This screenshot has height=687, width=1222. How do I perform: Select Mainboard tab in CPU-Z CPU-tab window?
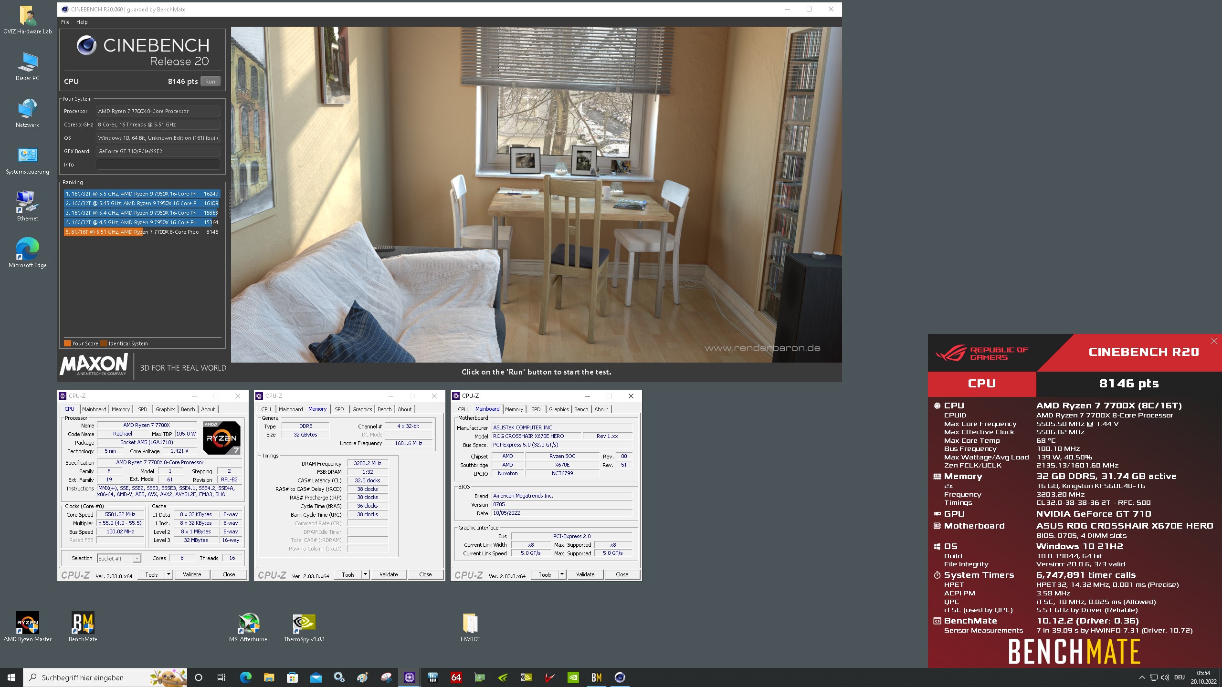[94, 409]
